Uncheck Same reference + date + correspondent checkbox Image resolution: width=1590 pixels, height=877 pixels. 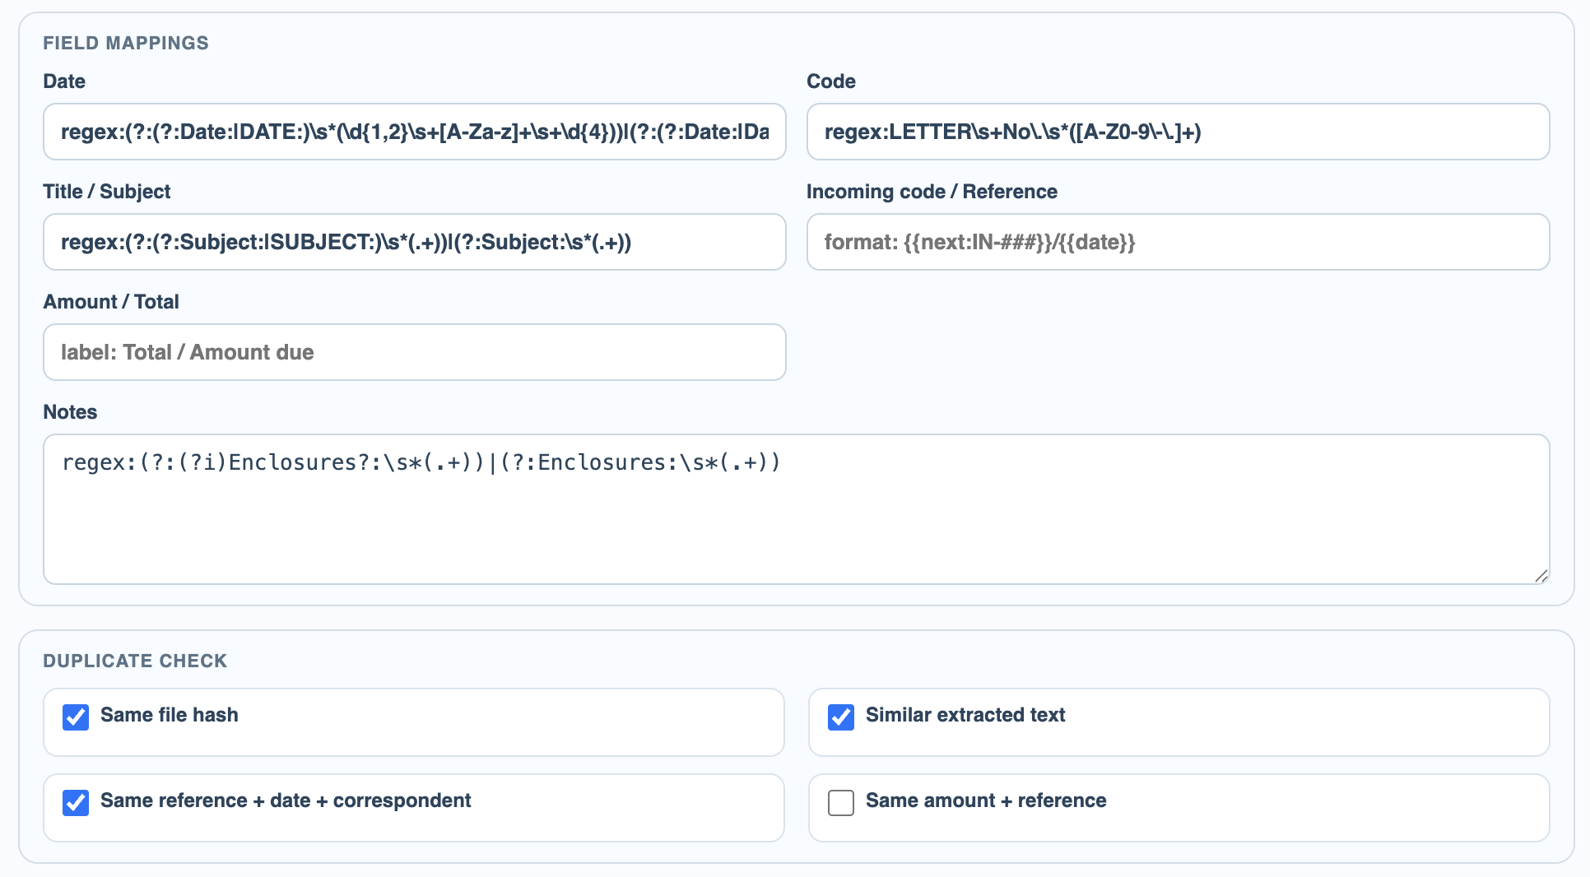(x=76, y=802)
